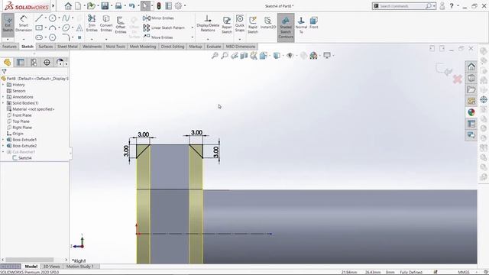This screenshot has height=275, width=489.
Task: Click the New document icon
Action: (78, 6)
